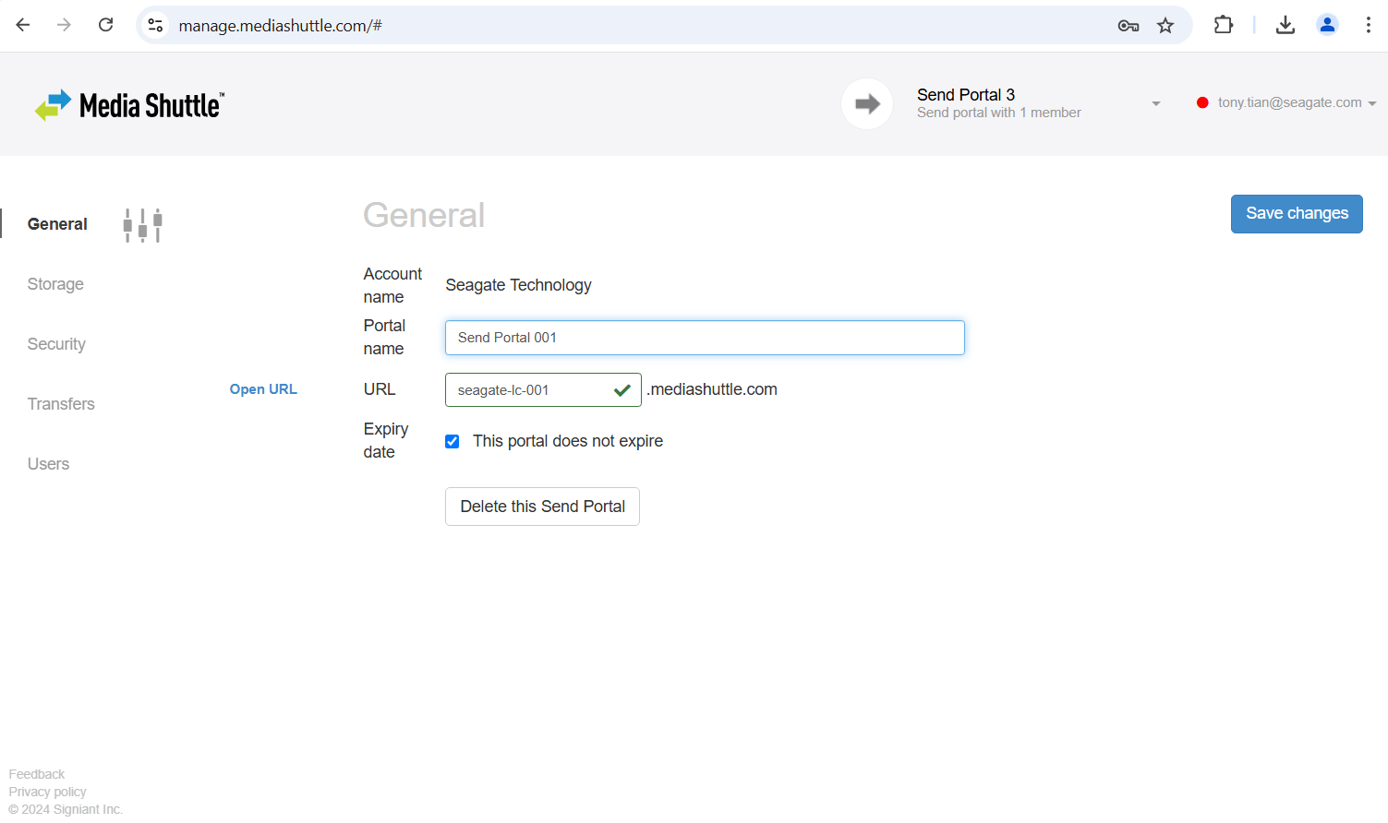The width and height of the screenshot is (1388, 823).
Task: Go to the Security settings tab
Action: point(56,344)
